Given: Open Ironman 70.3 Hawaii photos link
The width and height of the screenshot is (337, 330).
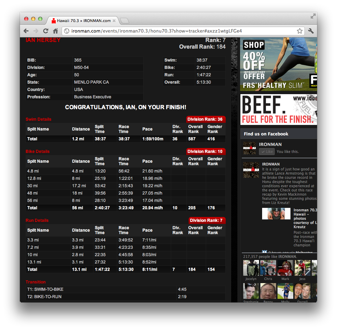Looking at the screenshot, I should point(304,218).
